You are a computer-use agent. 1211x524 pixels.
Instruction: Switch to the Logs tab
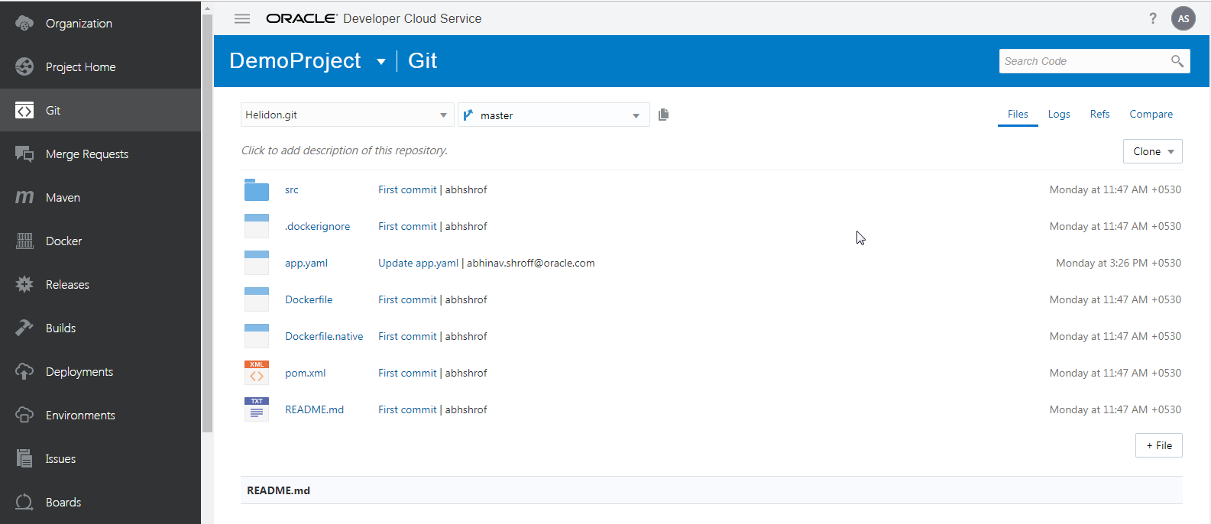tap(1058, 115)
